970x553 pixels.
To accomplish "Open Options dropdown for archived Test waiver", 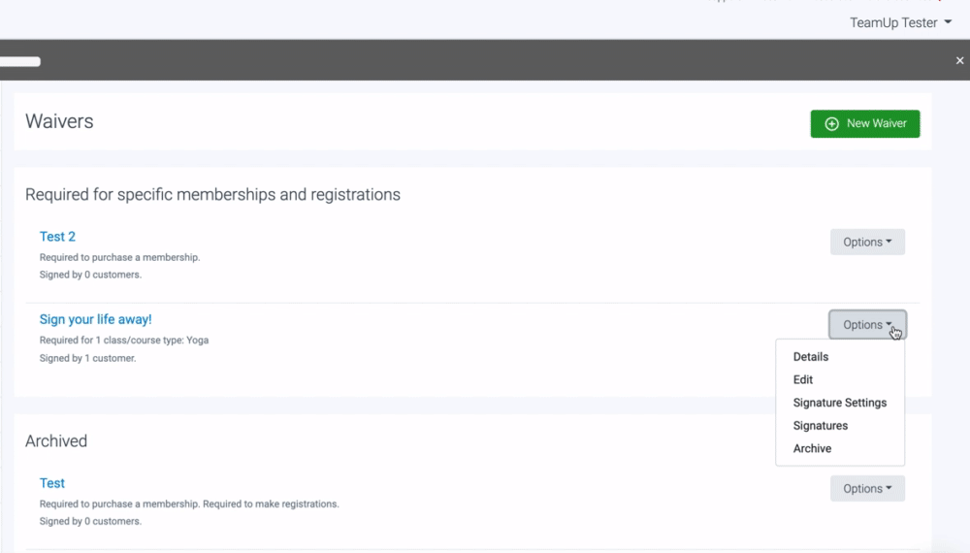I will tap(867, 489).
